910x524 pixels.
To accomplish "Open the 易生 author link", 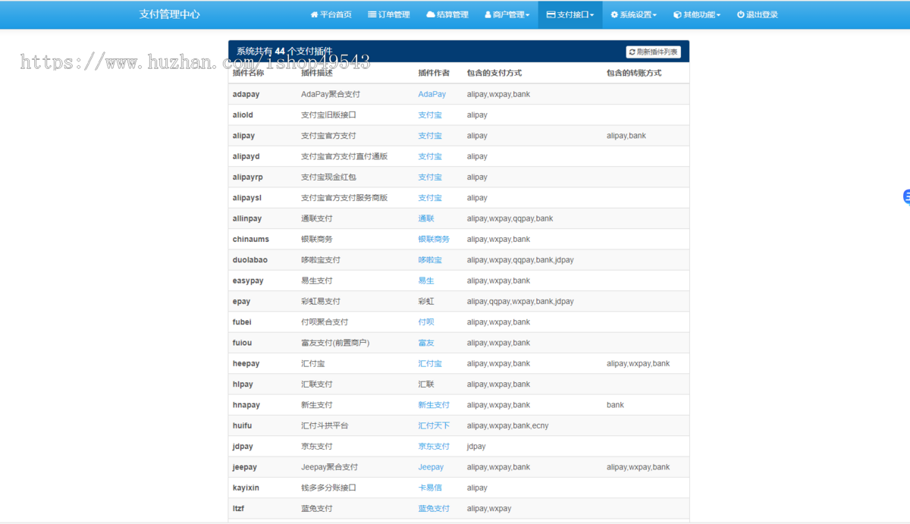I will pos(426,281).
